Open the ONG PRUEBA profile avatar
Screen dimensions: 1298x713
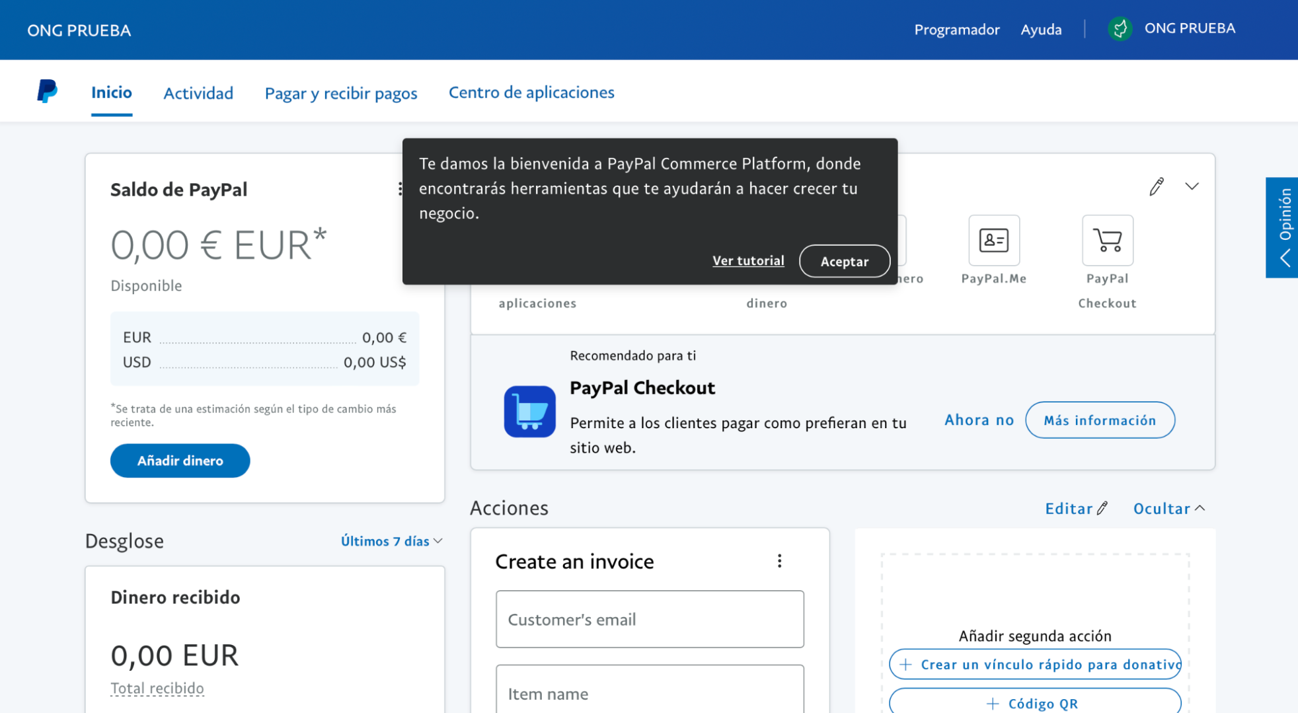coord(1120,29)
